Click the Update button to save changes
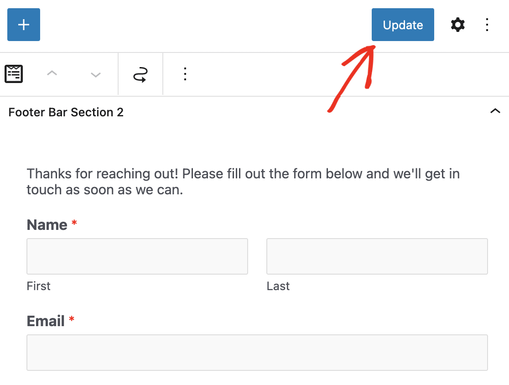509x385 pixels. click(x=403, y=25)
